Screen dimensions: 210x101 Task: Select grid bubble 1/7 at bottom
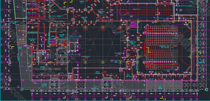point(147,99)
